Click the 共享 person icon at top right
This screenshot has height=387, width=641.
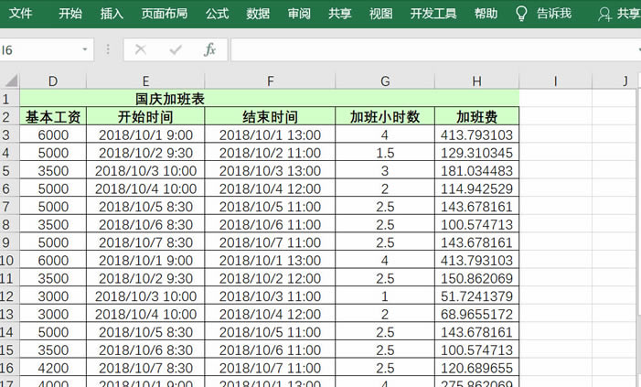604,13
